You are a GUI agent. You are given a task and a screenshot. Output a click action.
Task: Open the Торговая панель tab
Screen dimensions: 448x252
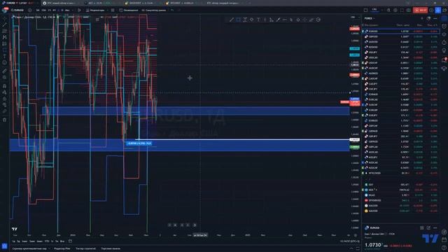tap(111, 249)
